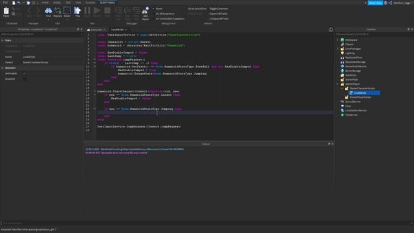Collapse the Behavior properties section
This screenshot has width=414, height=233.
3,68
